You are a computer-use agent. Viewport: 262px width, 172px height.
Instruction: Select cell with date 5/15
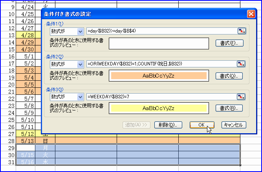tap(26, 155)
